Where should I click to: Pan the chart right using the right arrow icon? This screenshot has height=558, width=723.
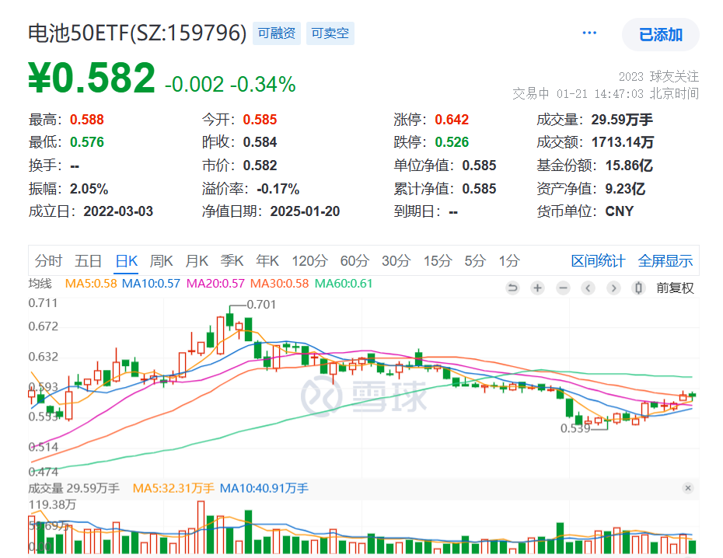(613, 288)
